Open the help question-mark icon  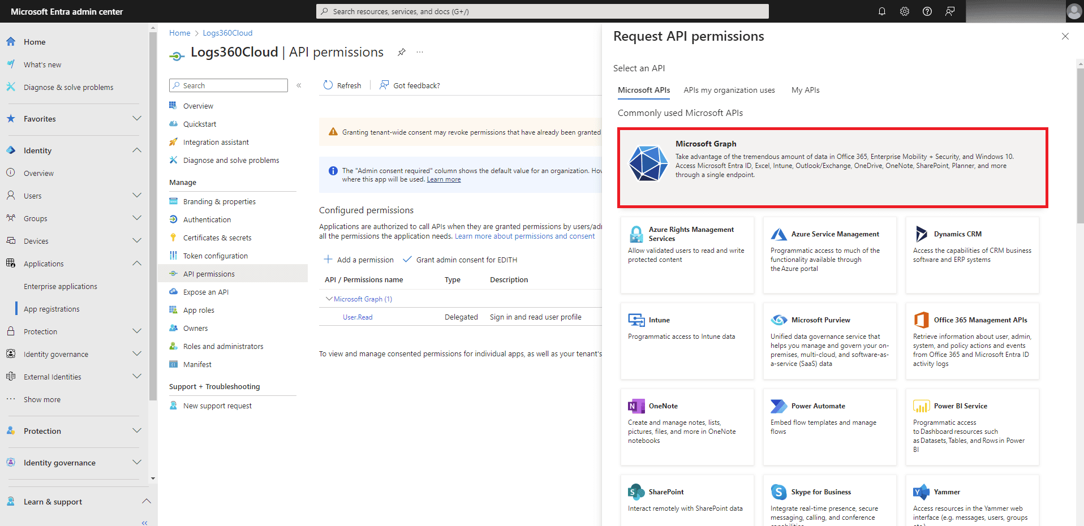(927, 11)
